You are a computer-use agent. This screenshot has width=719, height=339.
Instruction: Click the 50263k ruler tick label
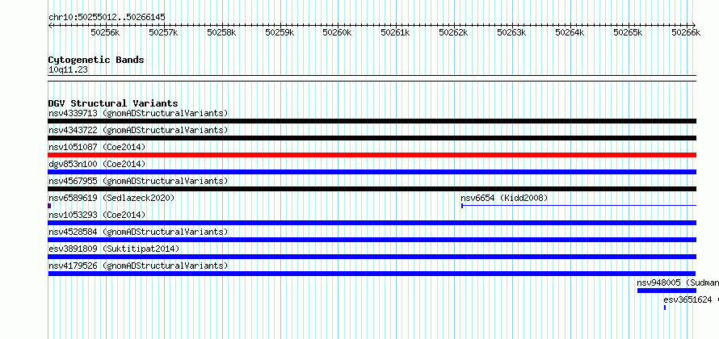point(511,32)
